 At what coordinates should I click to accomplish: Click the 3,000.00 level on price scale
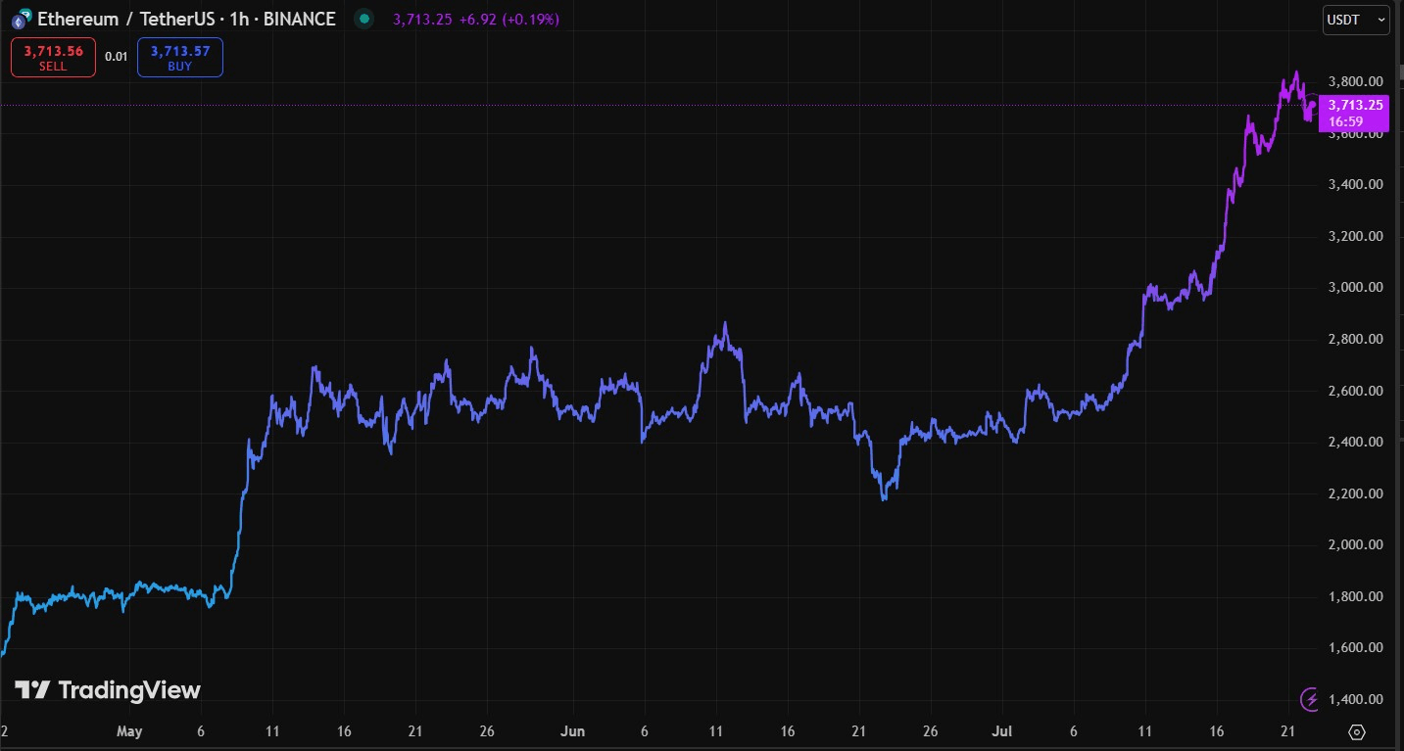click(x=1354, y=288)
